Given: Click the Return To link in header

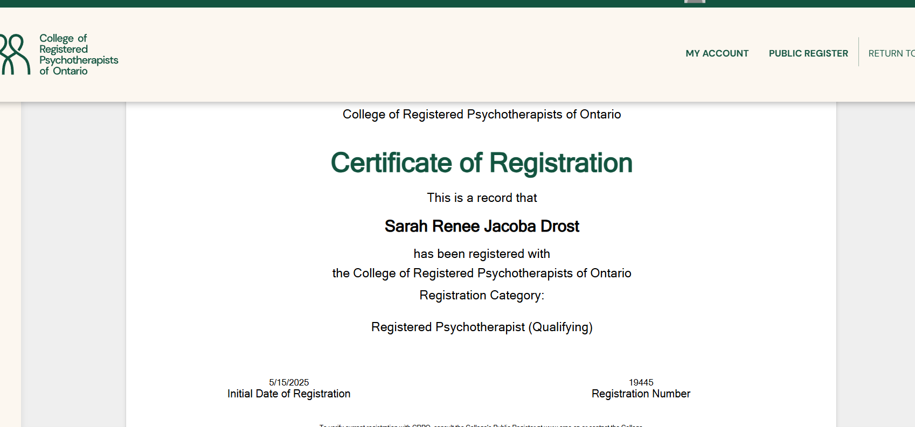Looking at the screenshot, I should point(891,53).
